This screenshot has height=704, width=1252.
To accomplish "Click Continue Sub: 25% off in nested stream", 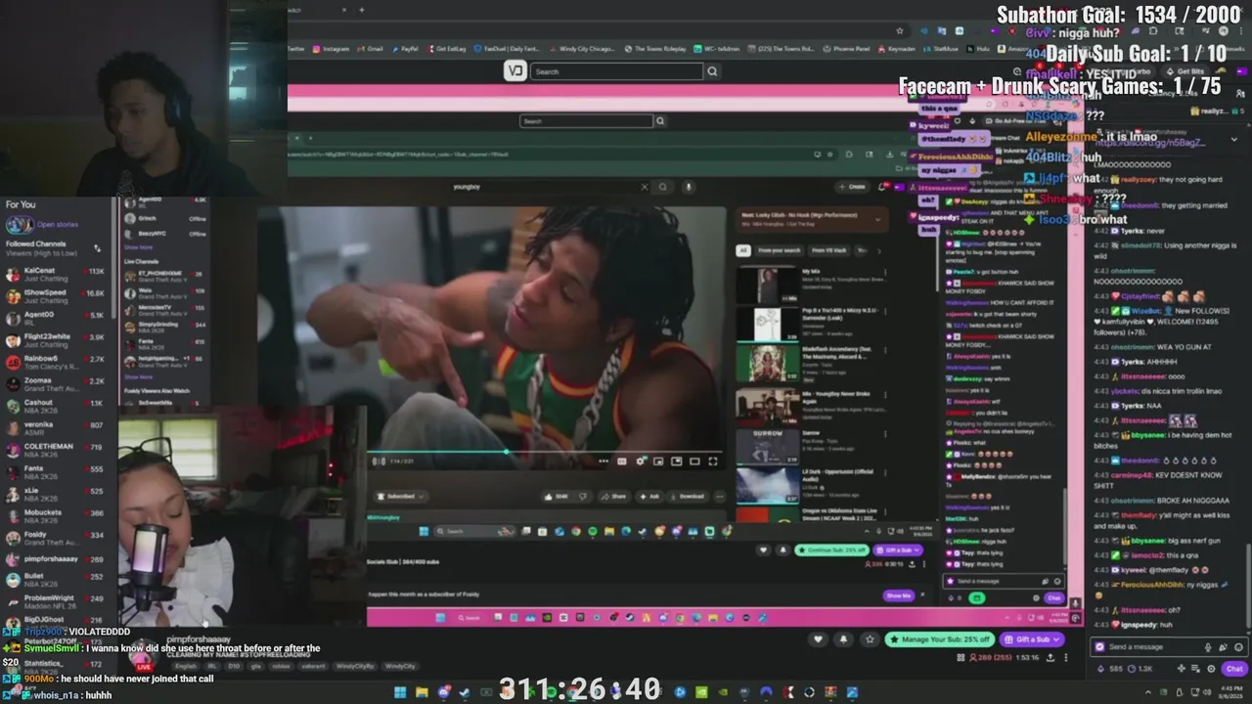I will pos(831,550).
